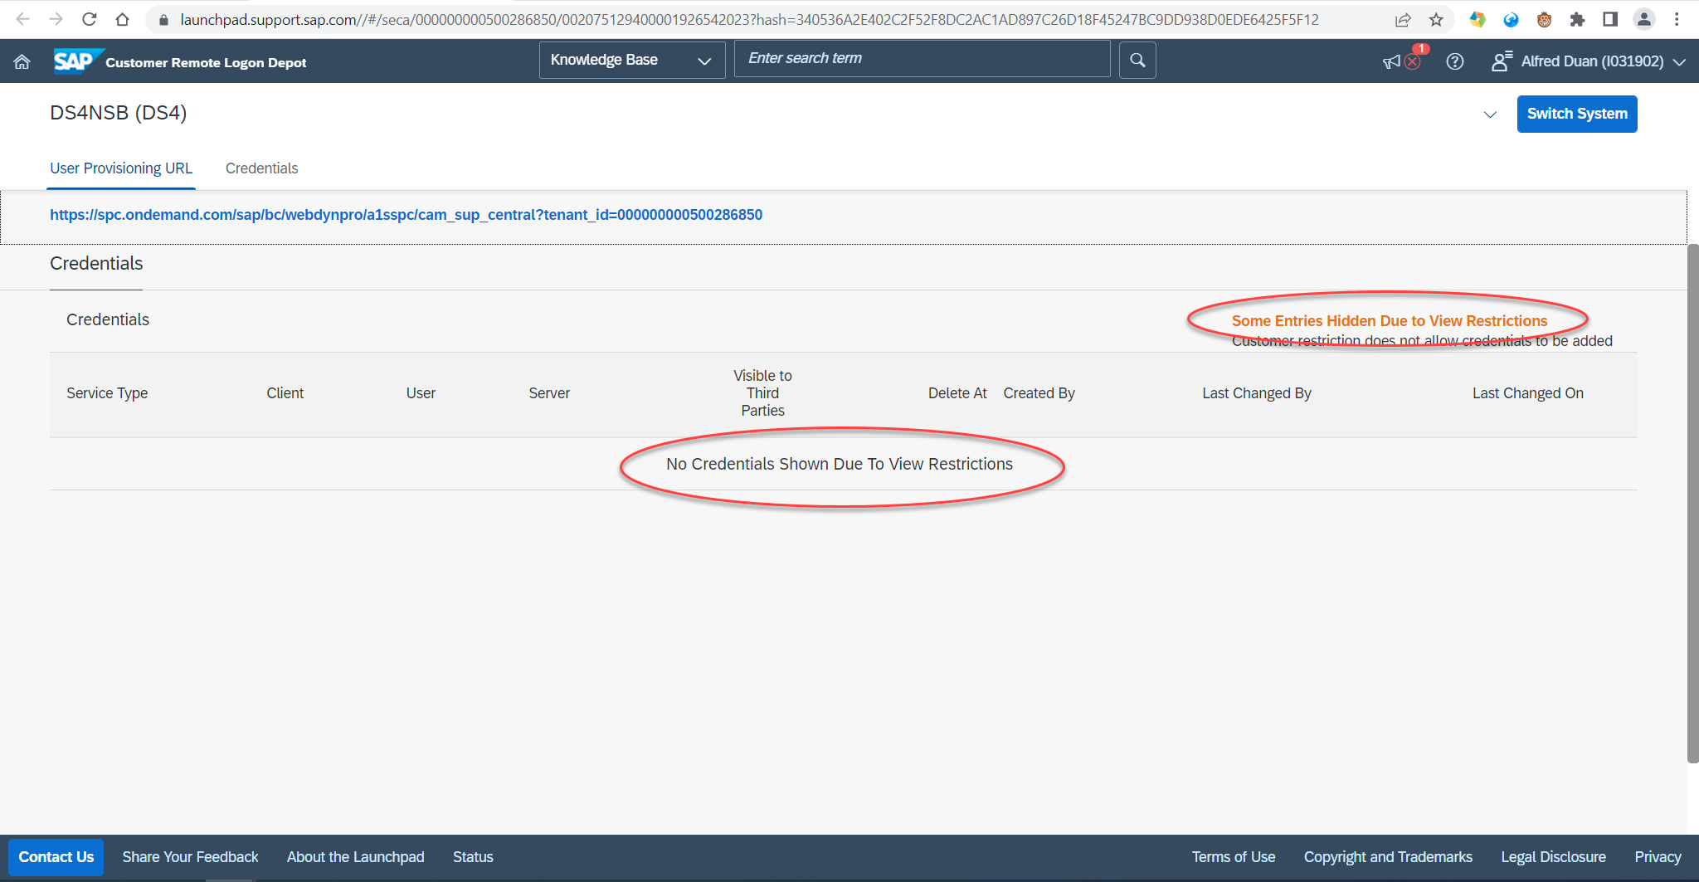1699x882 pixels.
Task: Click Some Entries Hidden warning text
Action: click(x=1390, y=321)
